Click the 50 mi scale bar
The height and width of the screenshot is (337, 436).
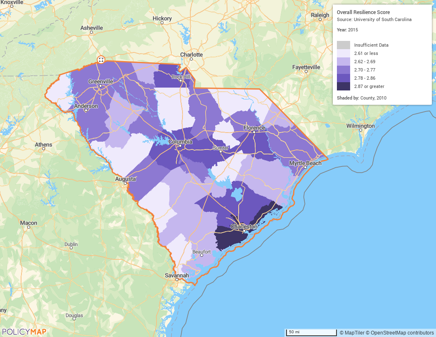pos(312,332)
